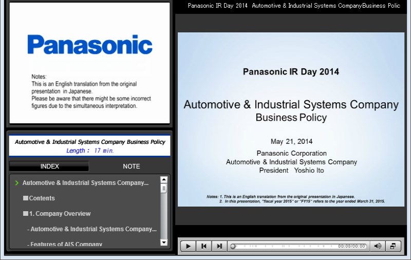411x260 pixels.
Task: Click the main presentation slide
Action: (291, 120)
